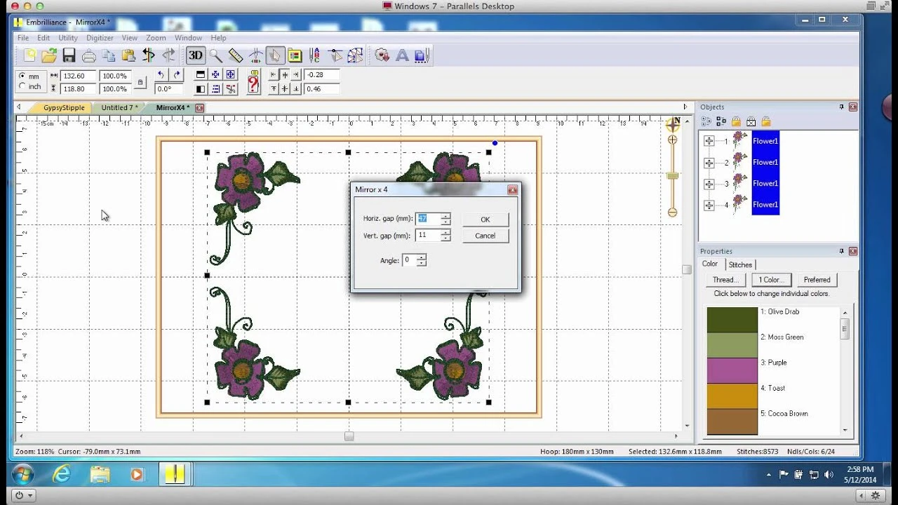Paste with the clipboard icon
898x505 pixels.
[128, 55]
